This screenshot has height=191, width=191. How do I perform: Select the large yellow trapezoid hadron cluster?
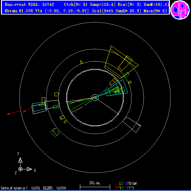click(x=121, y=62)
